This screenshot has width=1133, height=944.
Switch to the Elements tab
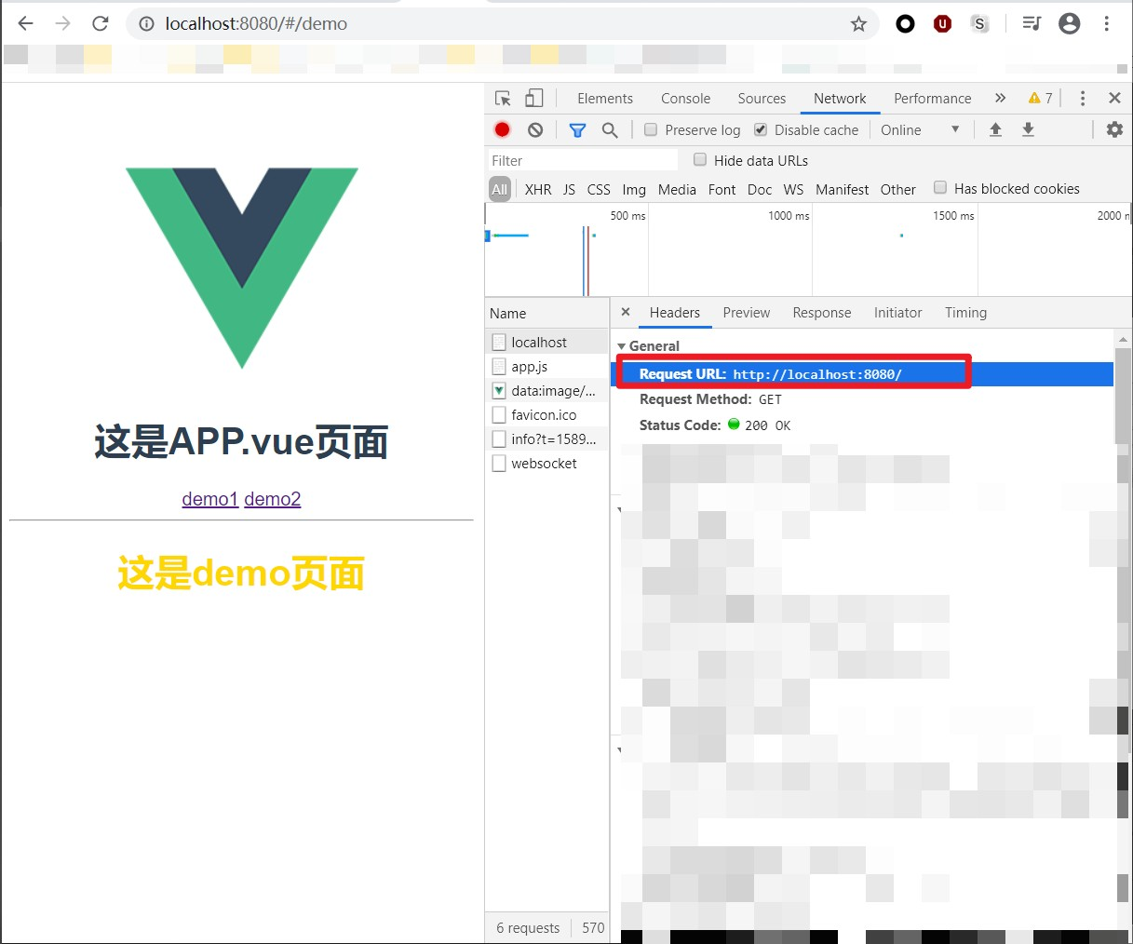pyautogui.click(x=605, y=99)
